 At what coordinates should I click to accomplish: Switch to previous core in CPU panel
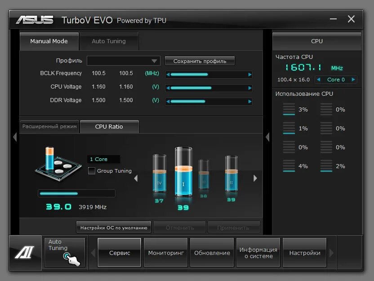tap(318, 80)
